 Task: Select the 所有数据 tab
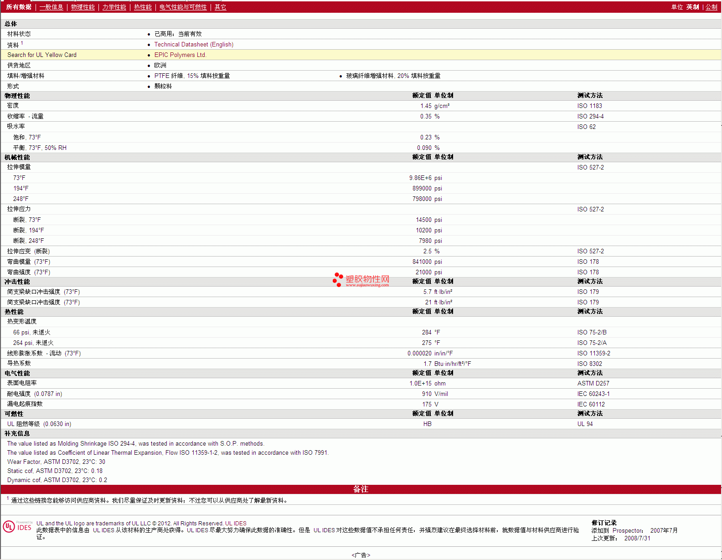click(19, 7)
